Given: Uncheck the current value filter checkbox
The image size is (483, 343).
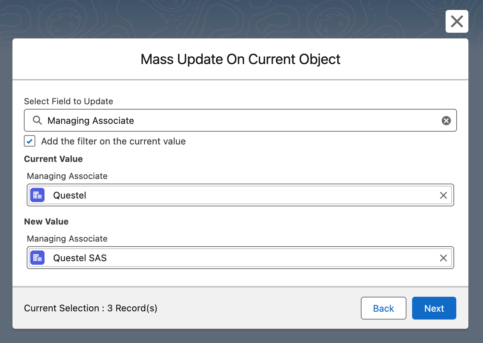Looking at the screenshot, I should pos(30,141).
